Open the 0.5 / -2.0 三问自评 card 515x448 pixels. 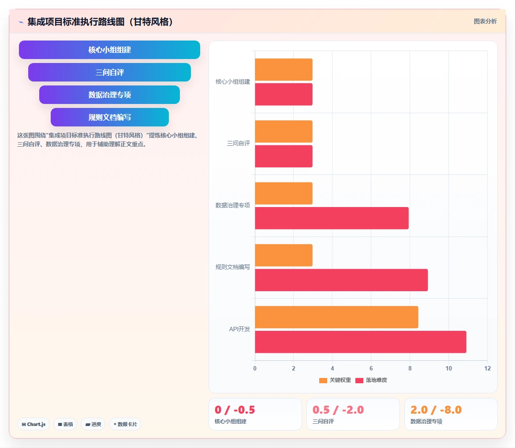point(353,414)
